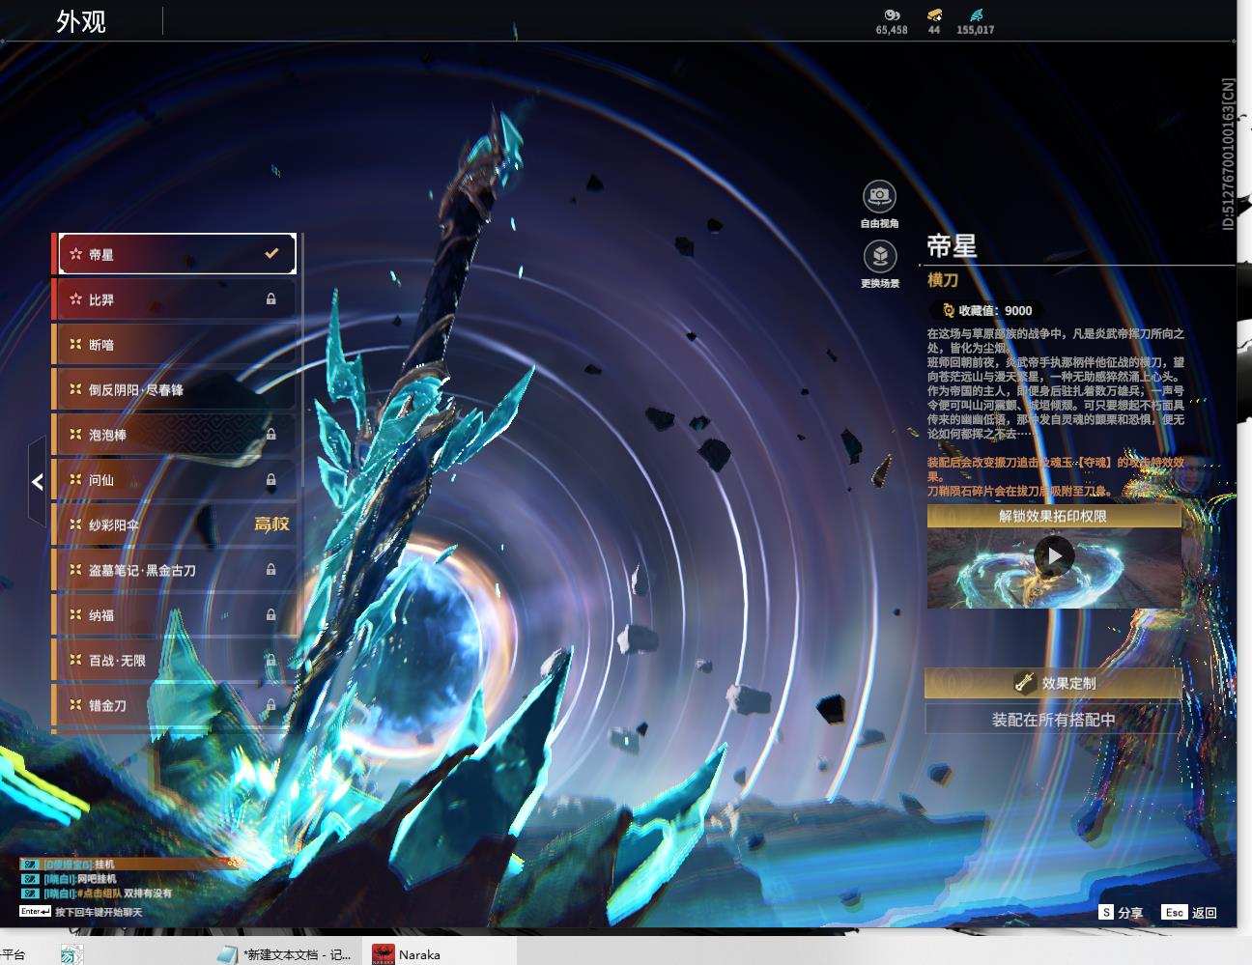
Task: Click the Enter key chat hint icon
Action: coord(35,911)
